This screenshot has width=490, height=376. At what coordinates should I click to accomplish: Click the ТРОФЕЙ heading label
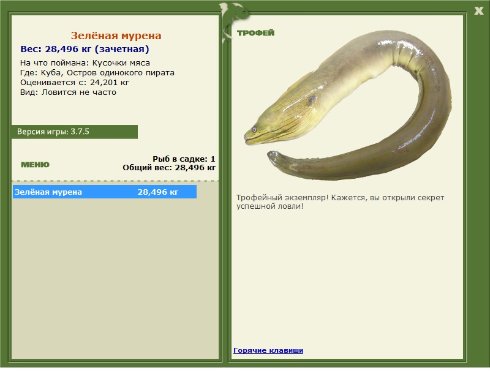(255, 33)
